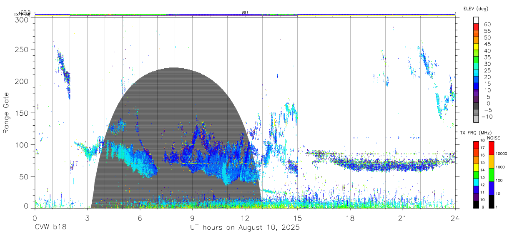Click the cyan 12-13 MHz TX FRQ band
This screenshot has width=512, height=236.
pos(476,182)
